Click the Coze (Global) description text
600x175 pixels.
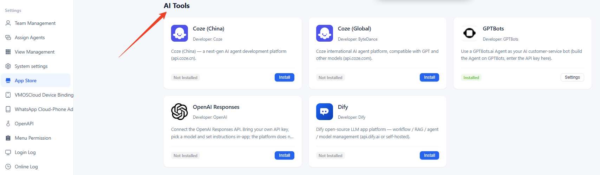tap(377, 55)
